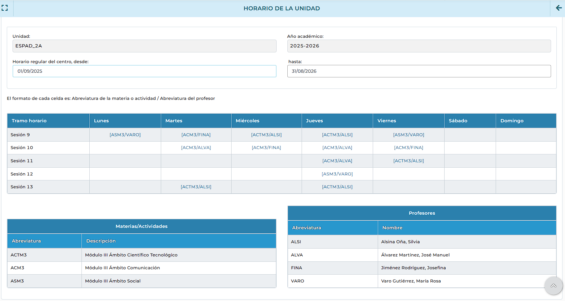
Task: Focus the 'hasta' date field 31/08/2026
Action: click(419, 71)
